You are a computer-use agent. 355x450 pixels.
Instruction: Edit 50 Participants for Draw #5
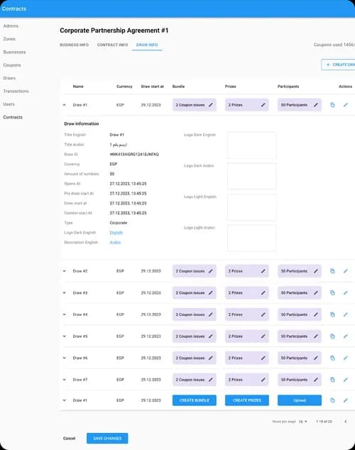point(316,336)
